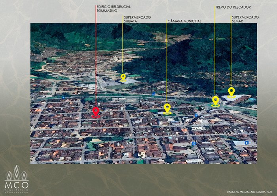Click the red Edifício Residencial Tommasino pin

point(95,112)
